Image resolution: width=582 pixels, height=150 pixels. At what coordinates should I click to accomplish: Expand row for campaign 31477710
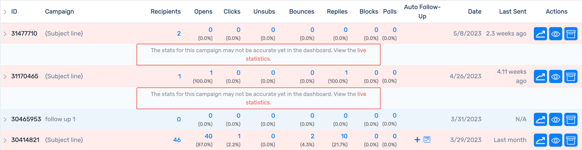[5, 34]
